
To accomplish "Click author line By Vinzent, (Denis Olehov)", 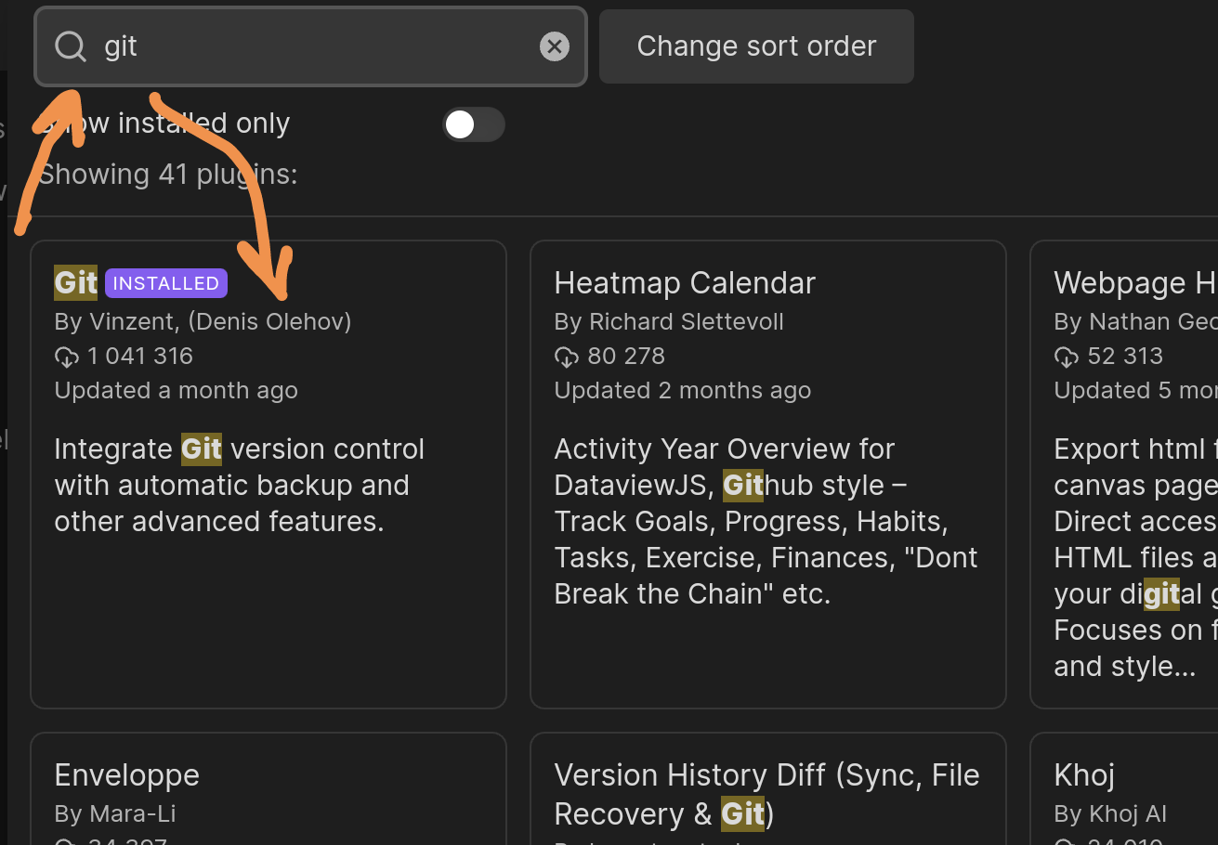I will 203,322.
